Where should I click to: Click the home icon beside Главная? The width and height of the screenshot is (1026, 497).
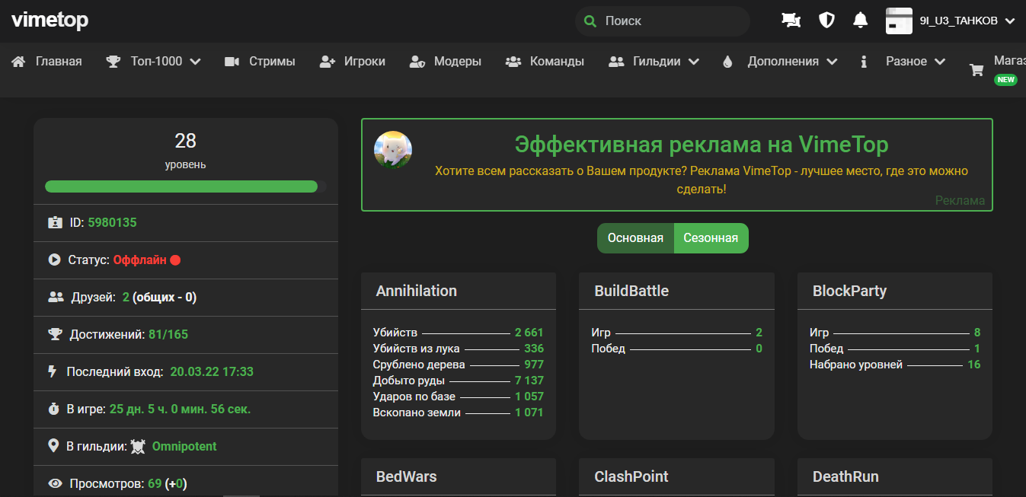click(x=19, y=62)
